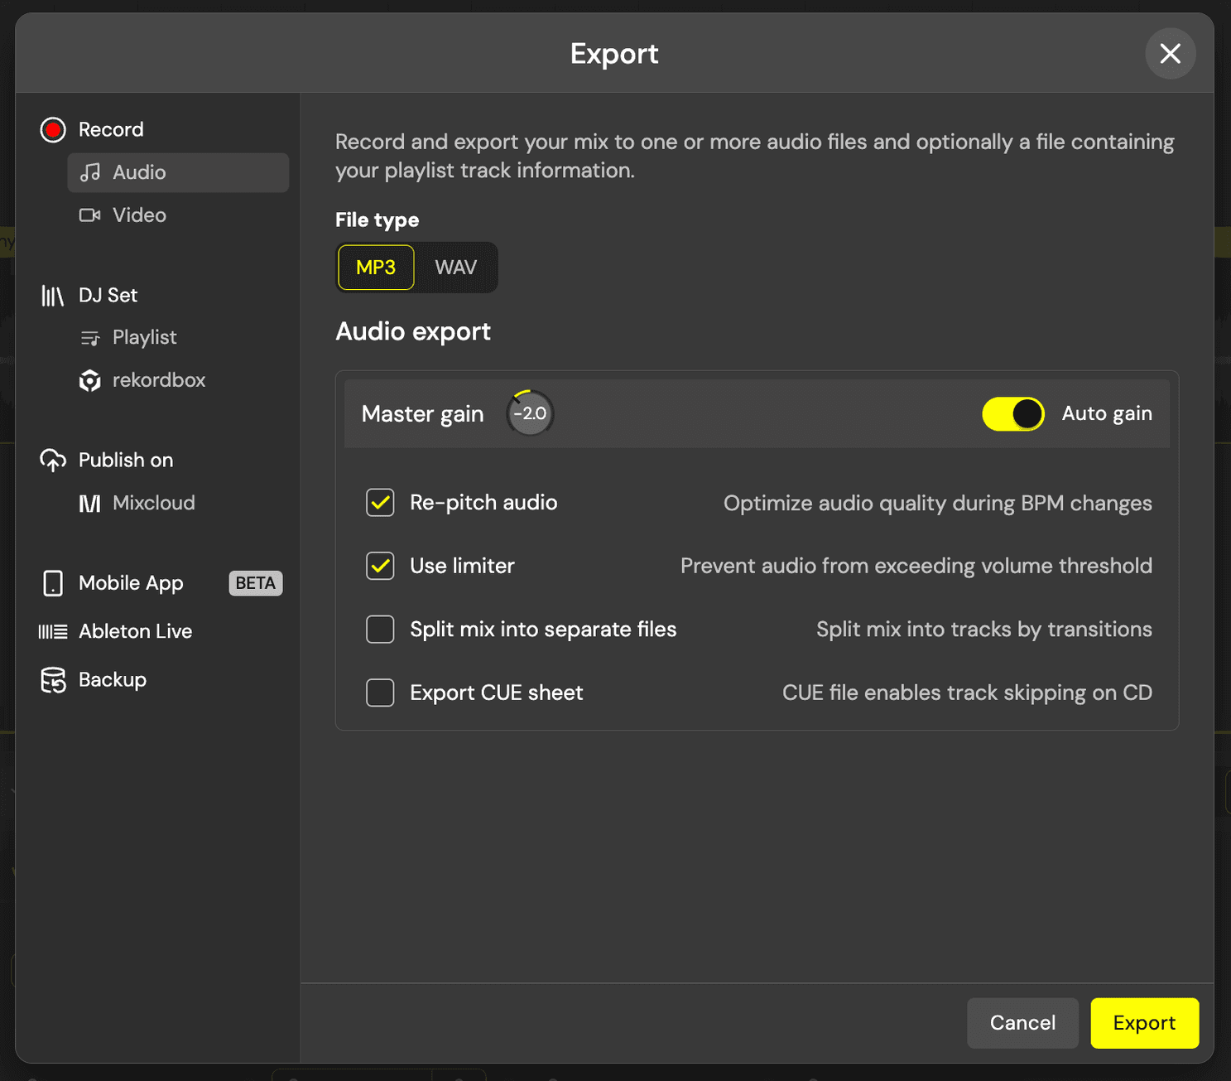Select the MP3 file type

376,268
